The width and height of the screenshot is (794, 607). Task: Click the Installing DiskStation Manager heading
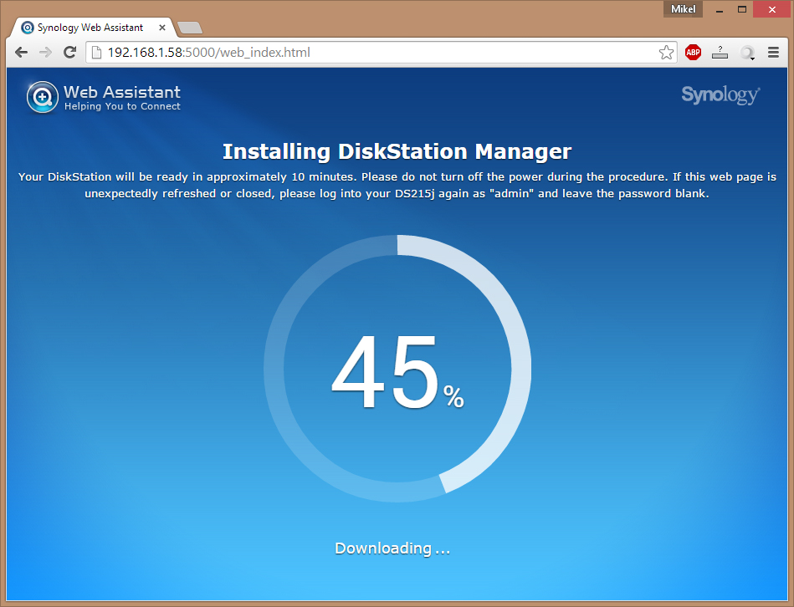pos(397,151)
